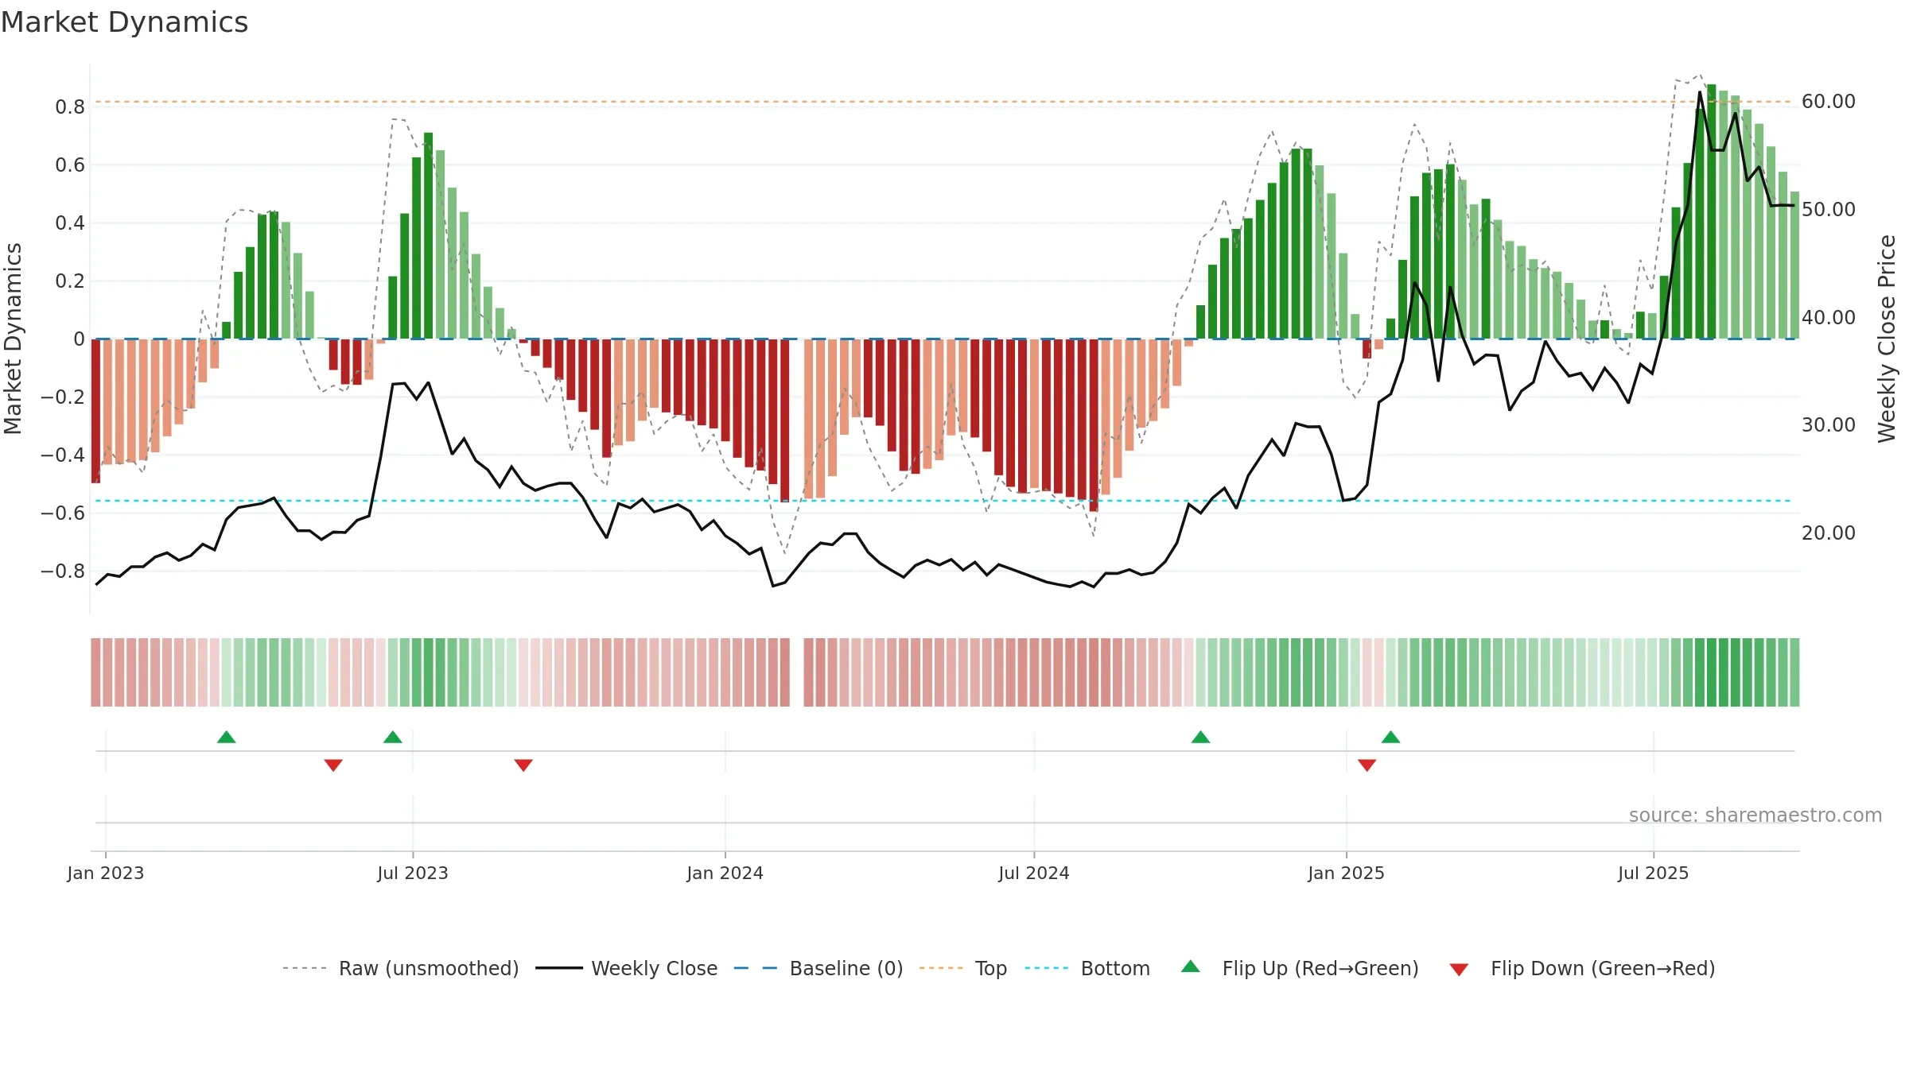Click the tallest green bar near Jul 2025 peak
Viewport: 1909px width, 1073px height.
tap(1711, 211)
